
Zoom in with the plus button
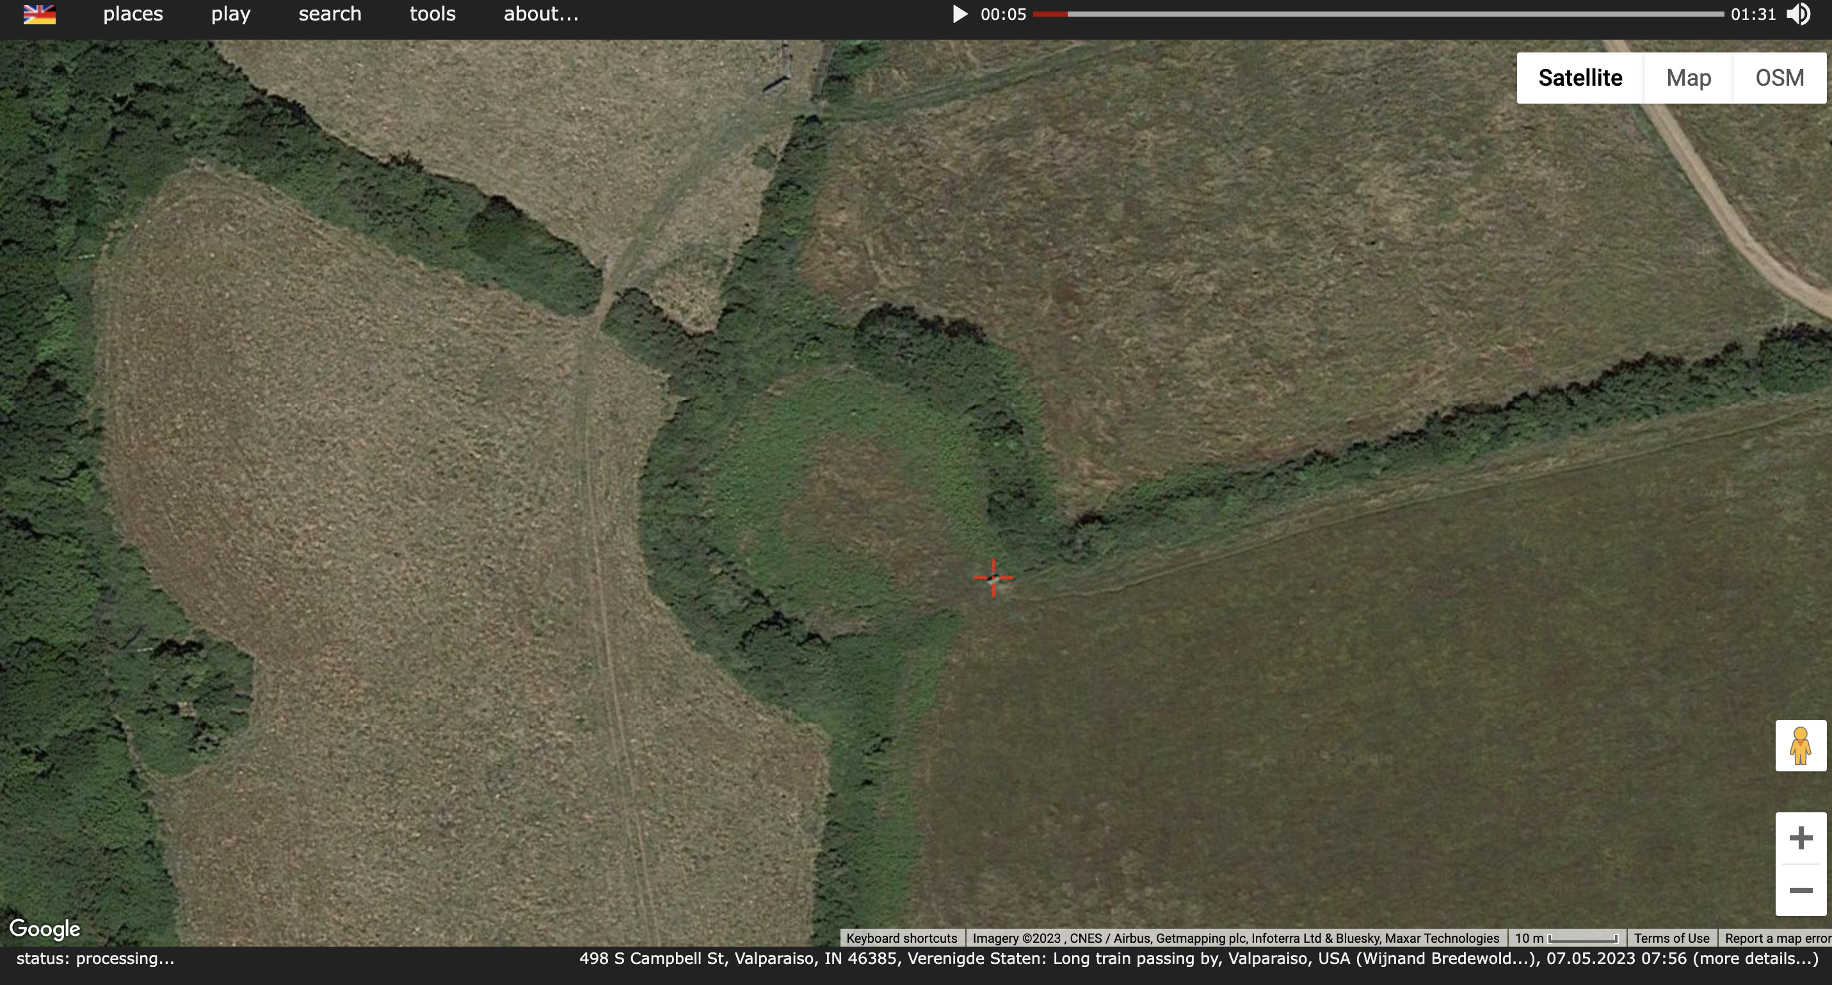(1800, 838)
